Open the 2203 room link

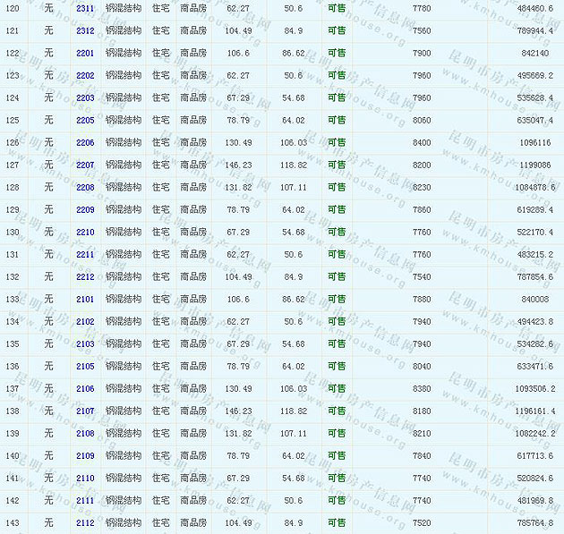85,97
